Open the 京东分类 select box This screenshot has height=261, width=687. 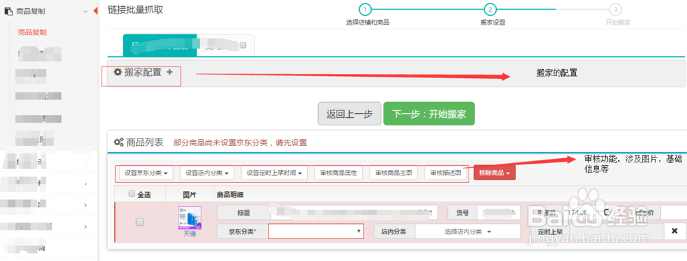tap(316, 232)
